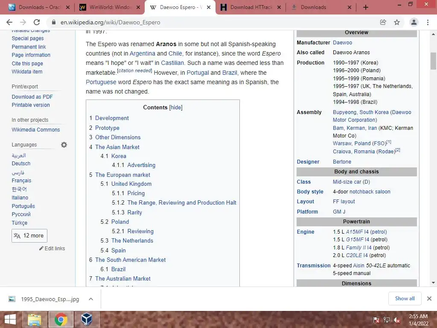
Task: Dismiss the downloads bar with the X
Action: (x=429, y=299)
